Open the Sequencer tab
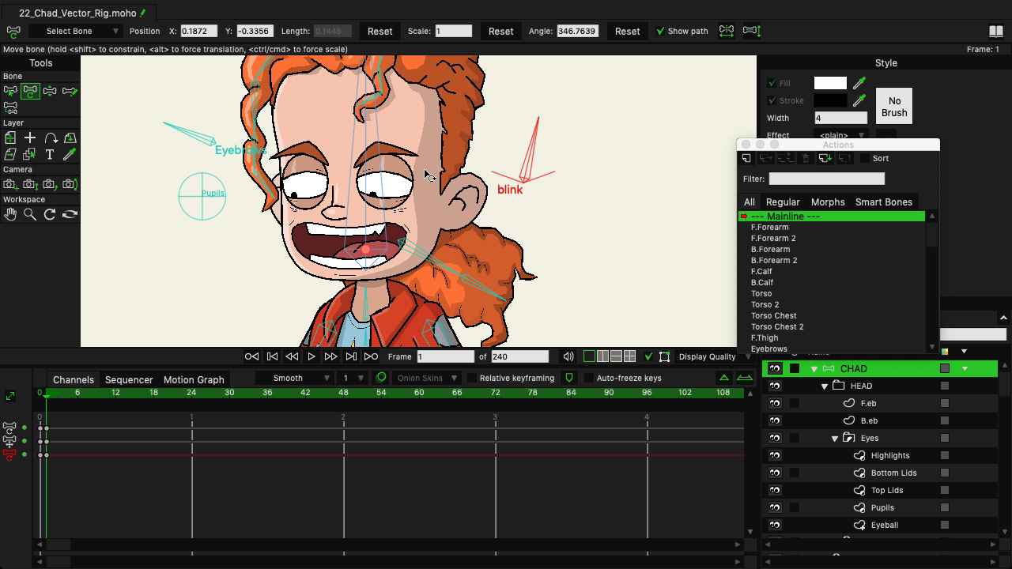The image size is (1012, 569). 128,379
